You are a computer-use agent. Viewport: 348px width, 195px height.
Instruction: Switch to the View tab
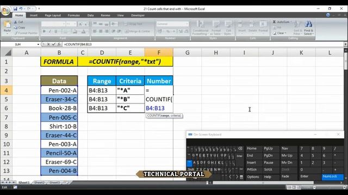[120, 15]
